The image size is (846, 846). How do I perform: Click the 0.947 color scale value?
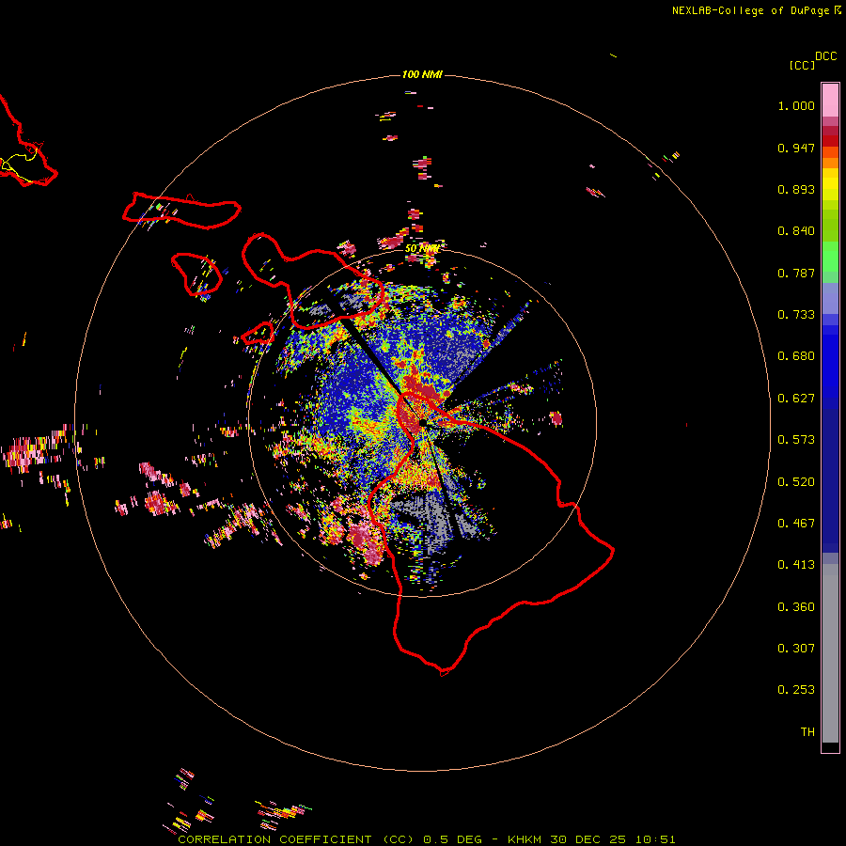coord(796,148)
